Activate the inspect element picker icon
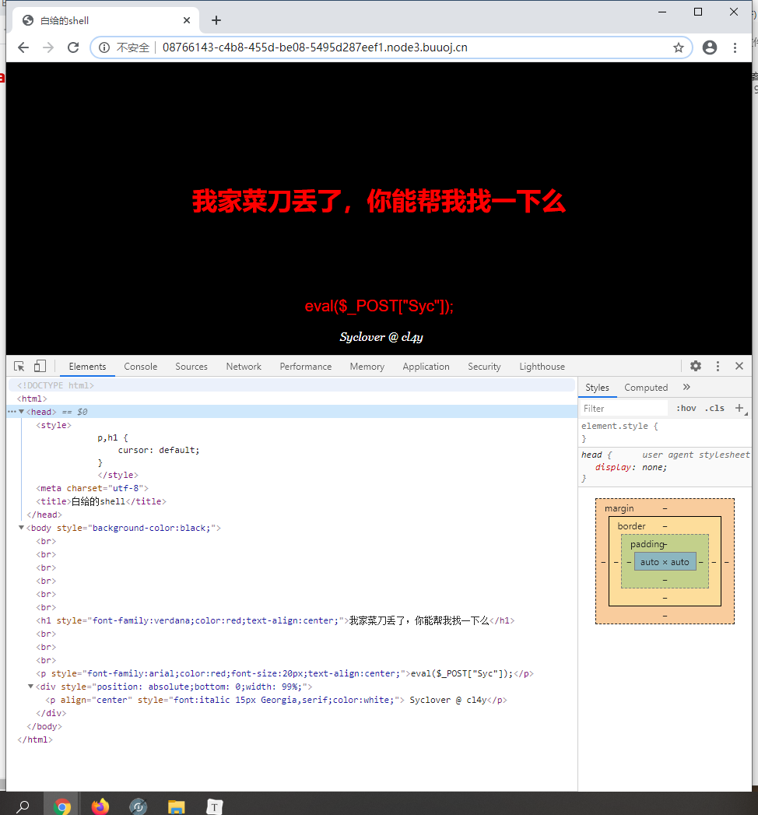The image size is (758, 815). tap(19, 367)
